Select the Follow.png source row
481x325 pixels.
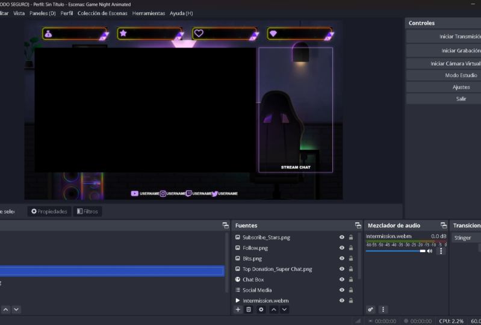pyautogui.click(x=294, y=248)
